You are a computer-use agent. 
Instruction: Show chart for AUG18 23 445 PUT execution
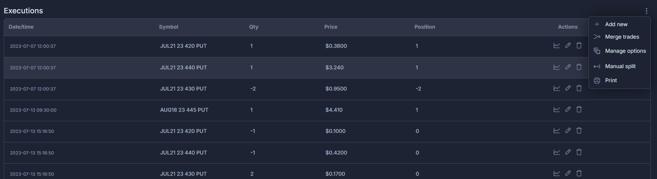[556, 109]
